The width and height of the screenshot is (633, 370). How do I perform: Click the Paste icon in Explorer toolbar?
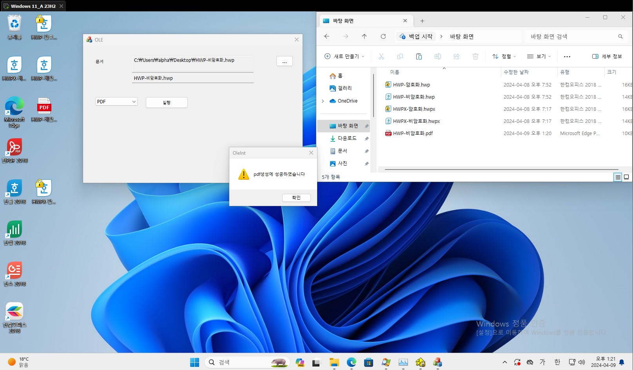[419, 56]
